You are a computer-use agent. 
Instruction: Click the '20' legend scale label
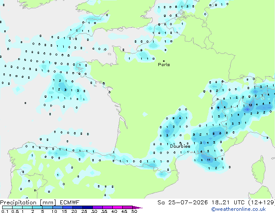coord(74,211)
